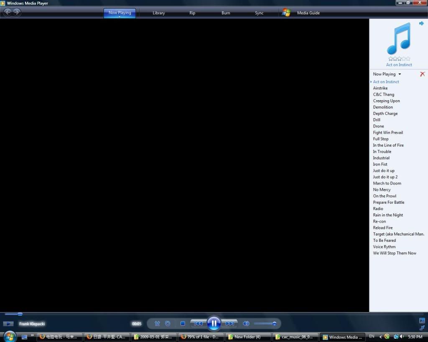Select the Fight Win Prevail track

[x=388, y=132]
